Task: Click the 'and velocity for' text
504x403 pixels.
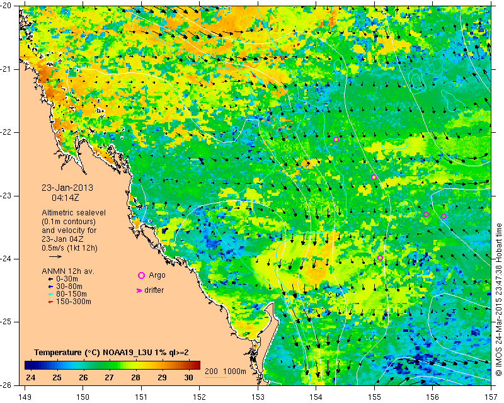Action: pyautogui.click(x=69, y=230)
